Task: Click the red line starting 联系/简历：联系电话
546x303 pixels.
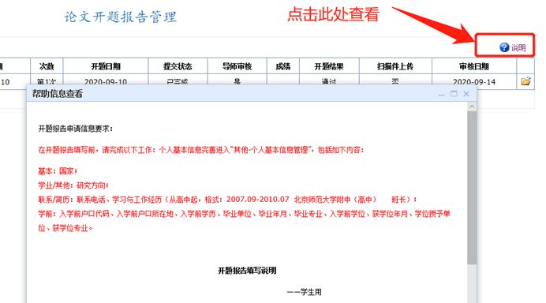Action: tap(227, 200)
